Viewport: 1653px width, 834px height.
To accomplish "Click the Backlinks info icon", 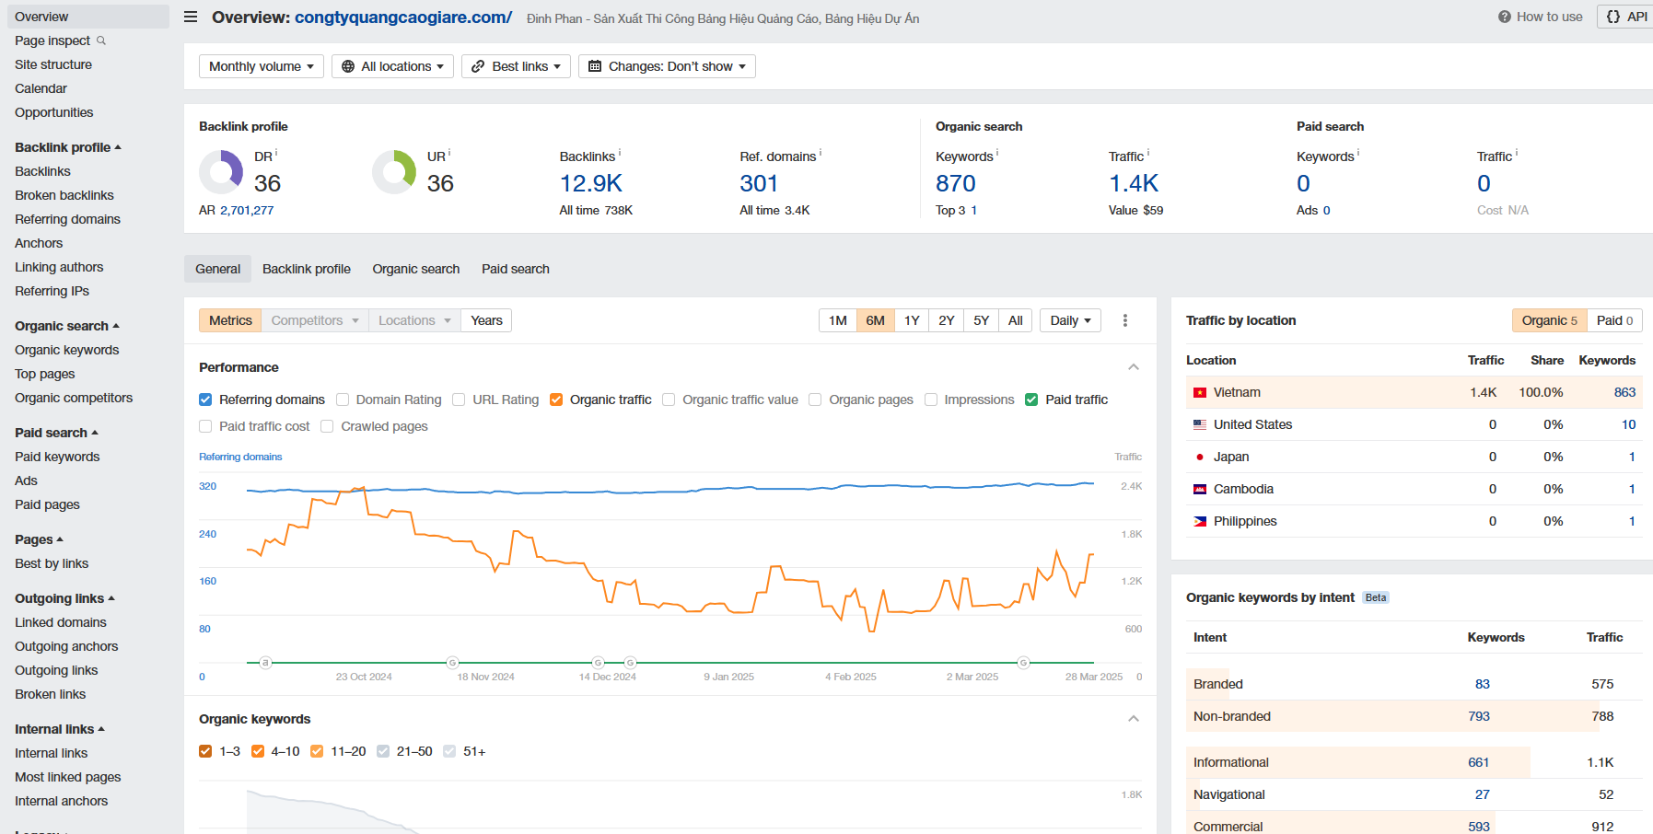I will pyautogui.click(x=620, y=153).
